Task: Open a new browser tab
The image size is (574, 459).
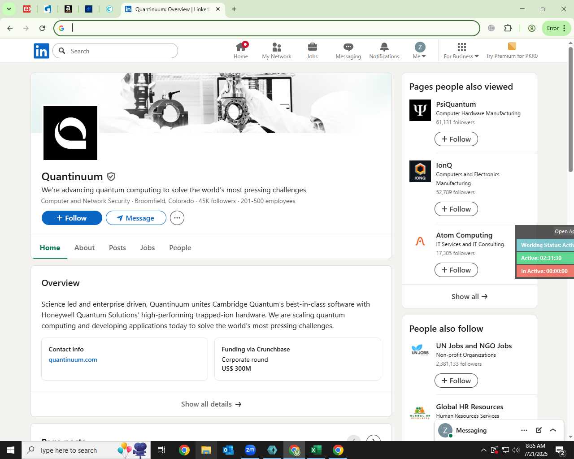Action: click(x=234, y=9)
